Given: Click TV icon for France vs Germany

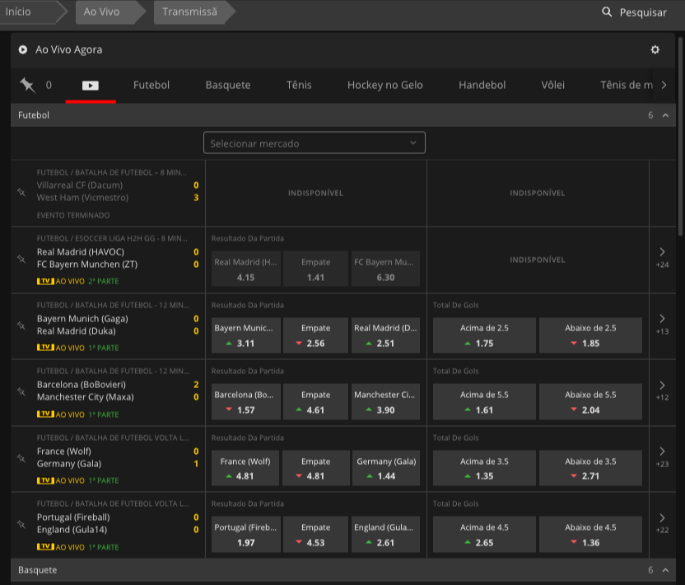Looking at the screenshot, I should coord(45,480).
